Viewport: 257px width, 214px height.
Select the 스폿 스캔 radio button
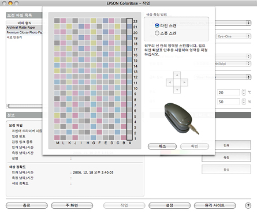[x=157, y=33]
